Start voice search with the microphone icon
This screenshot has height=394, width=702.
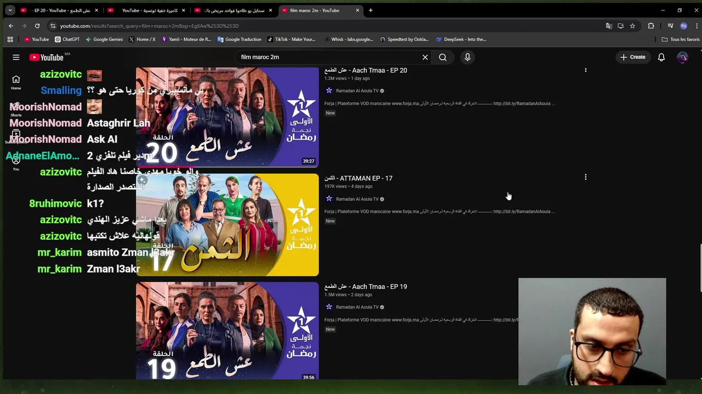467,57
